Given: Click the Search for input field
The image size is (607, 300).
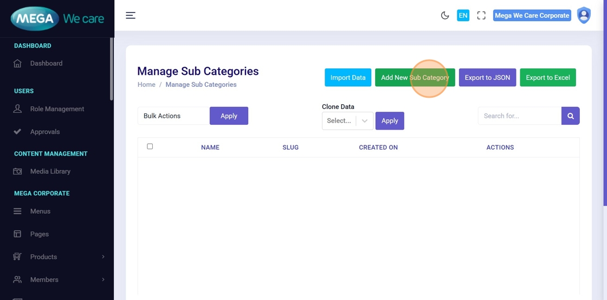Looking at the screenshot, I should click(519, 116).
